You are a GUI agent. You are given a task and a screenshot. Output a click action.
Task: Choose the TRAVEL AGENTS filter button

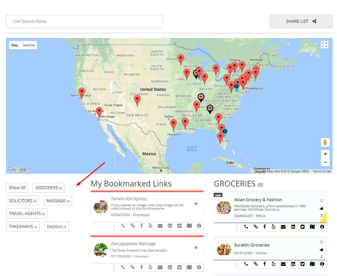click(27, 214)
